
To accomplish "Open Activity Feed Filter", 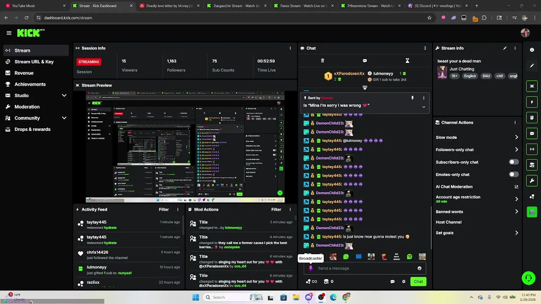I will click(x=164, y=209).
